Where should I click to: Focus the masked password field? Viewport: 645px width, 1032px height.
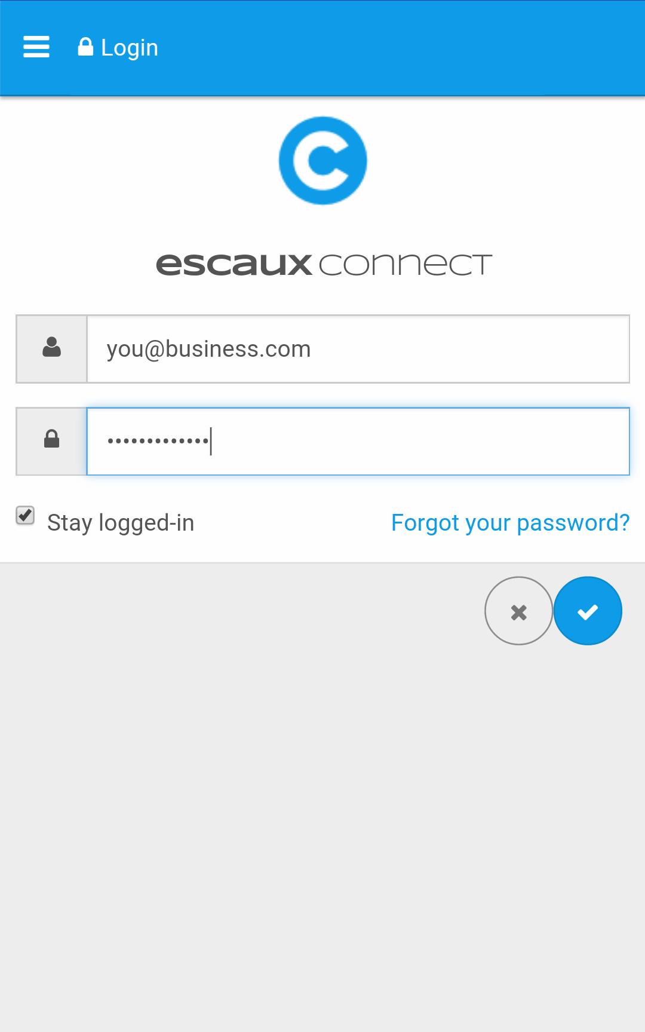[x=358, y=442]
